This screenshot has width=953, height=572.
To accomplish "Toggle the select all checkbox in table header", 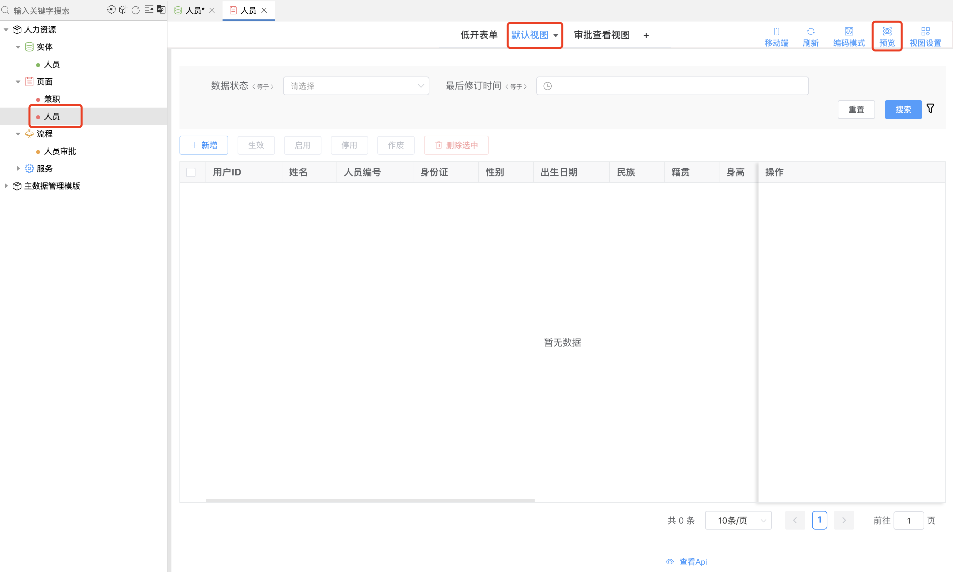I will (191, 172).
